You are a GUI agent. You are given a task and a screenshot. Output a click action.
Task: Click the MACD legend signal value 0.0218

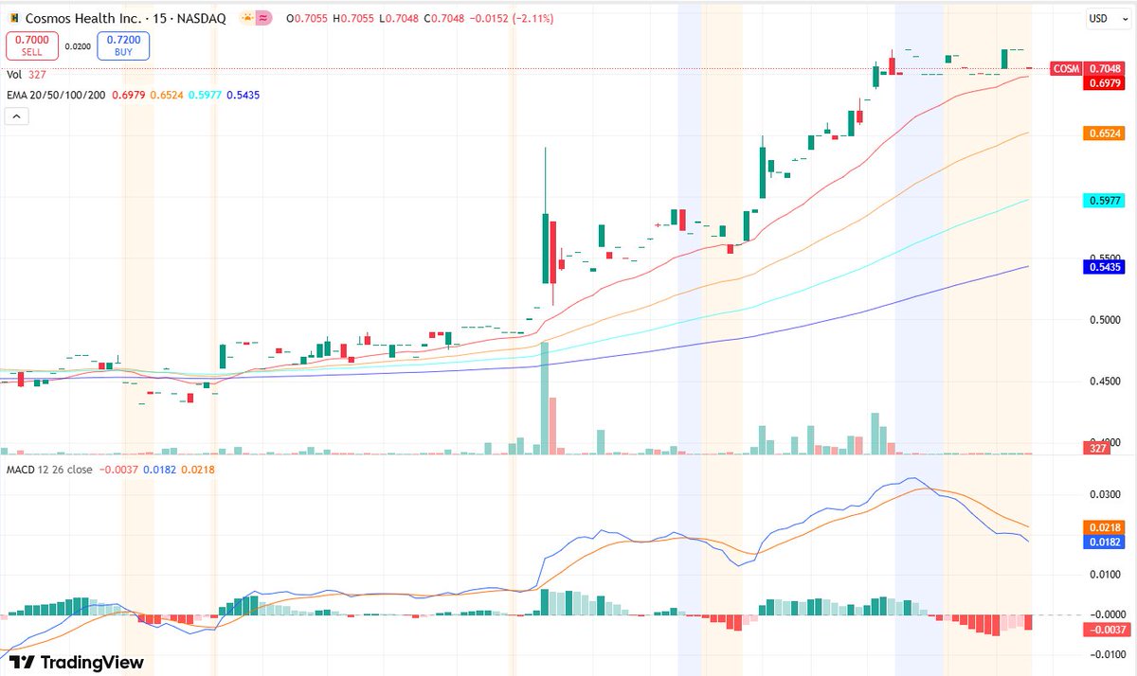(x=197, y=469)
